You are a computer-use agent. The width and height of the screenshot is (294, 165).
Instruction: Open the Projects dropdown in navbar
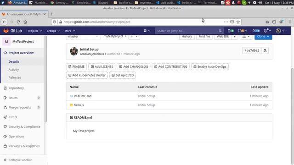pyautogui.click(x=35, y=31)
